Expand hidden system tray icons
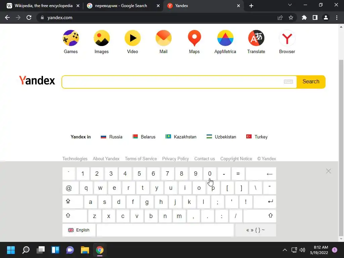344x258 pixels. pos(285,250)
